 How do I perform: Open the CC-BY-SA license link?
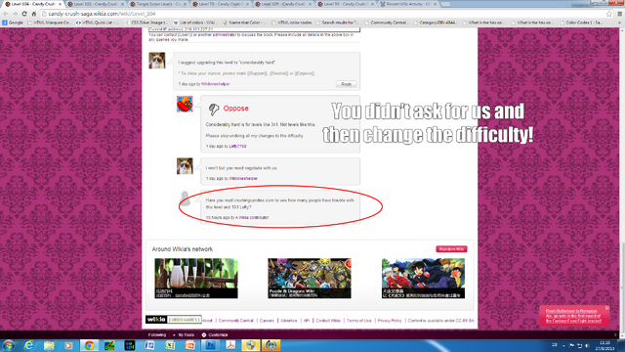point(465,321)
